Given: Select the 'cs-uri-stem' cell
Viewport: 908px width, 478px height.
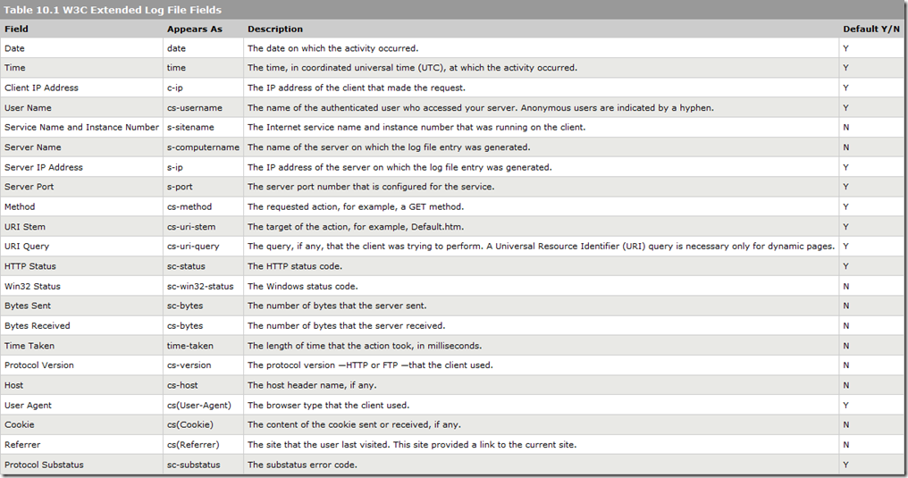Looking at the screenshot, I should pyautogui.click(x=203, y=227).
